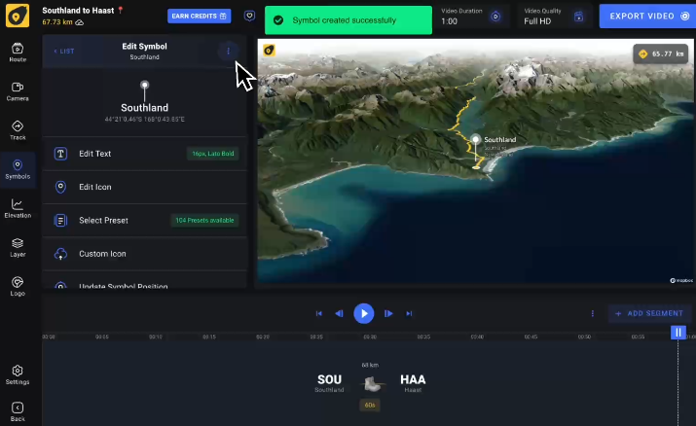This screenshot has width=696, height=426.
Task: Click the timeline playhead handle
Action: pyautogui.click(x=678, y=333)
